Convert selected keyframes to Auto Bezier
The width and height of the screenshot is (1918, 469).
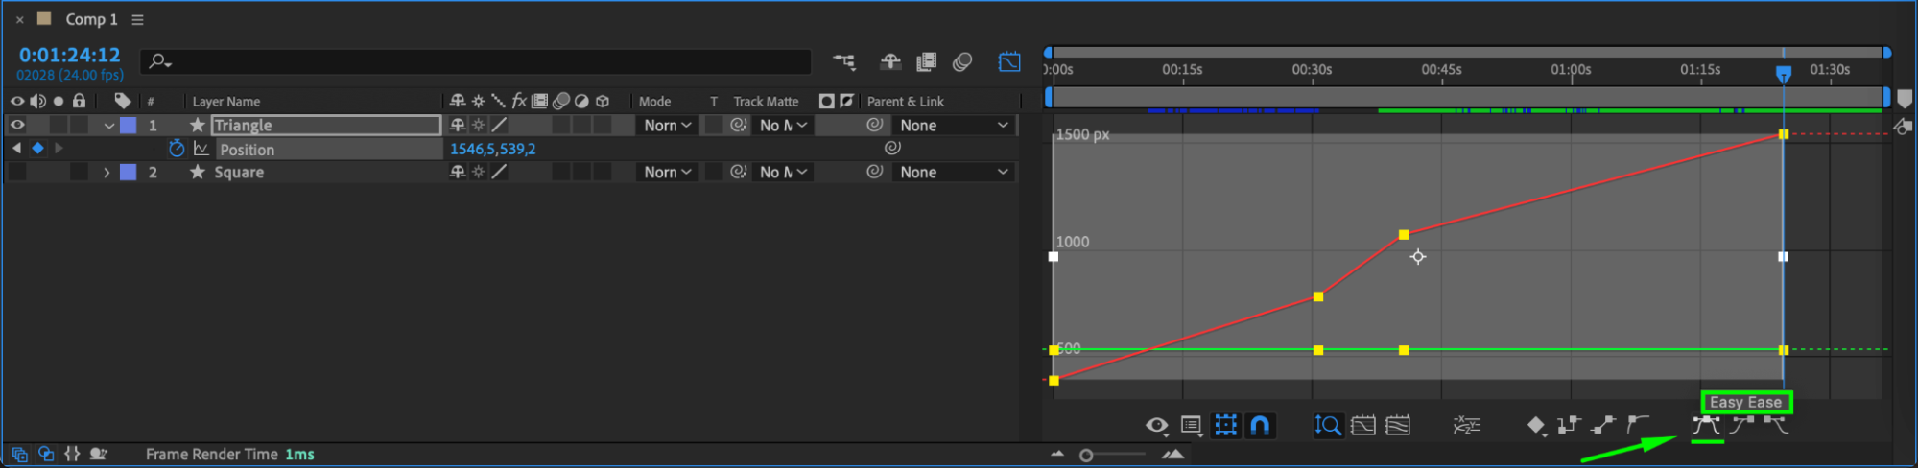pyautogui.click(x=1638, y=425)
